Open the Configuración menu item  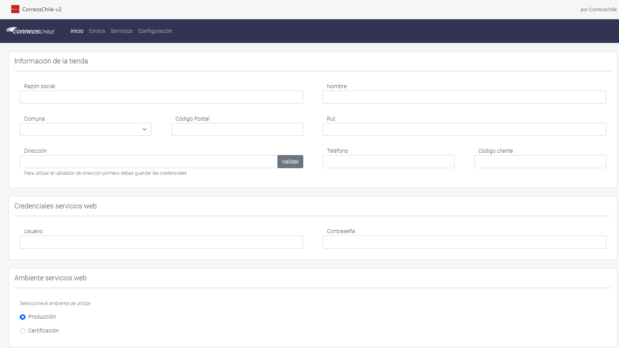[155, 31]
